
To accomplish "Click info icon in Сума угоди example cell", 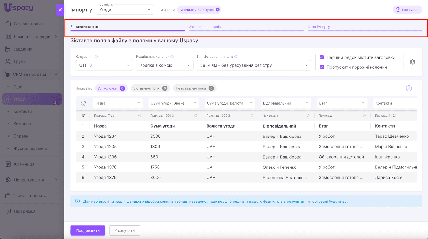I will 196,115.
